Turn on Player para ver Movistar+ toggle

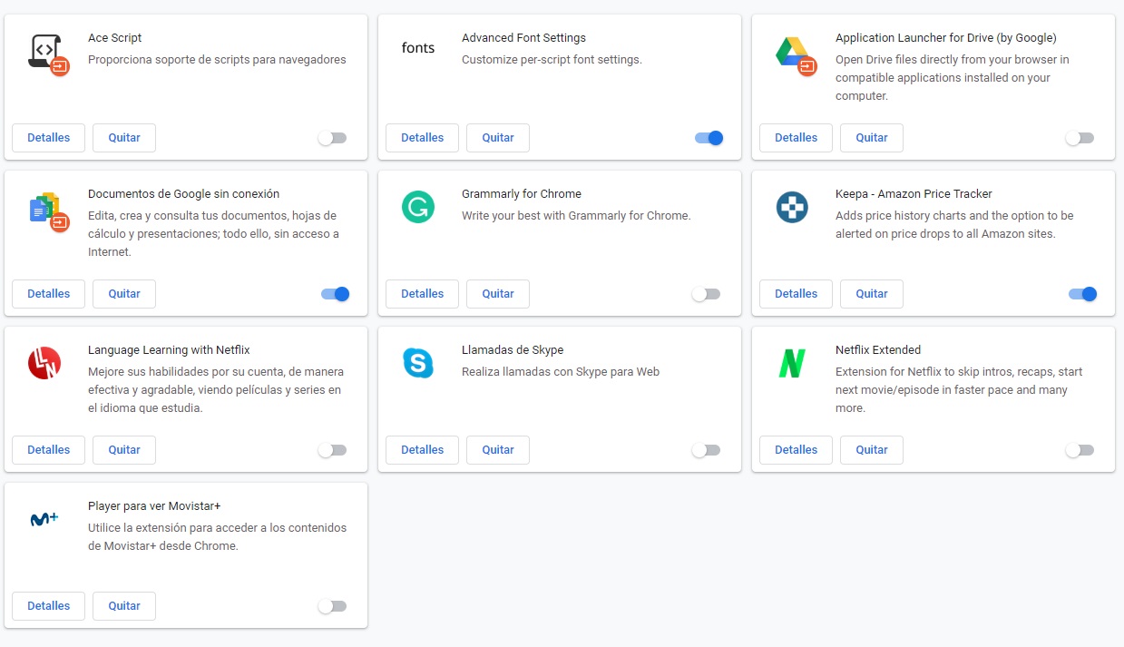click(332, 606)
